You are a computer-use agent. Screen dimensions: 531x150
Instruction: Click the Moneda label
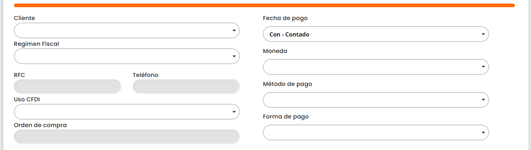[x=275, y=51]
